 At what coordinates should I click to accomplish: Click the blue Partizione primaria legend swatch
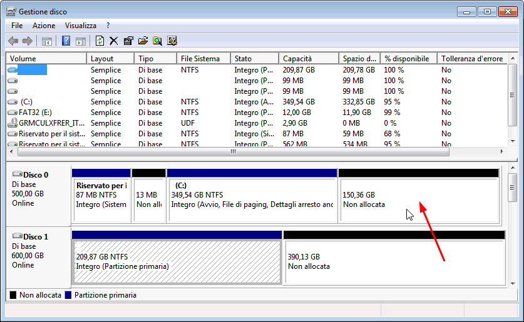(x=68, y=295)
